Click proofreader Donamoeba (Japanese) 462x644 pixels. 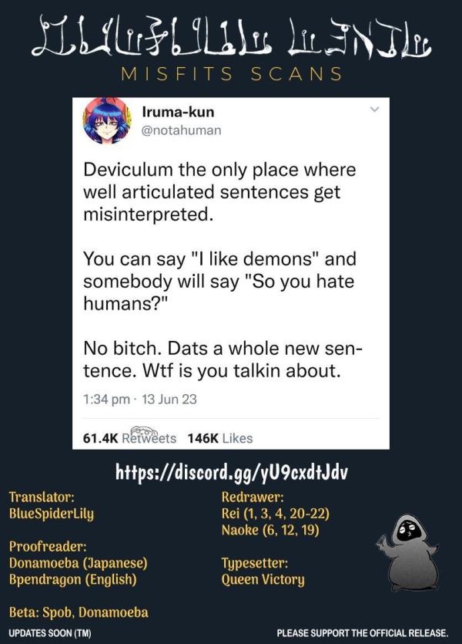click(78, 563)
